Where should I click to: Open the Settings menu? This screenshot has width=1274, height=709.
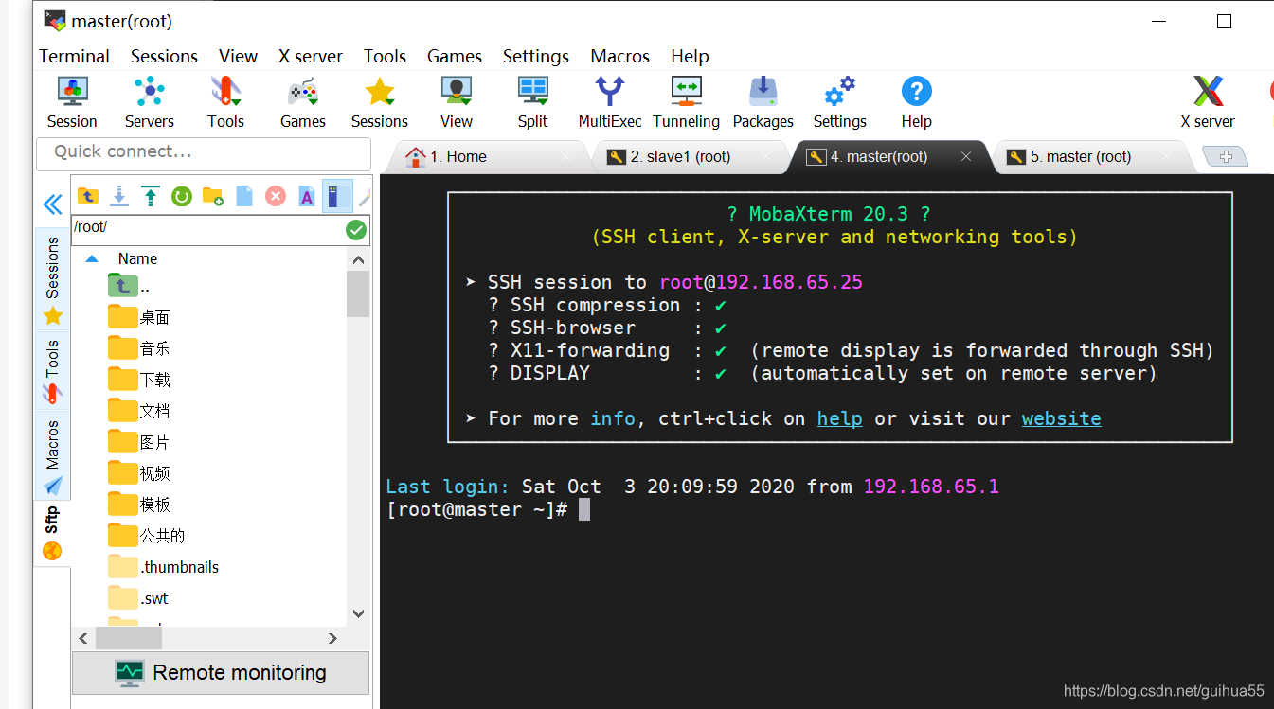pyautogui.click(x=535, y=56)
